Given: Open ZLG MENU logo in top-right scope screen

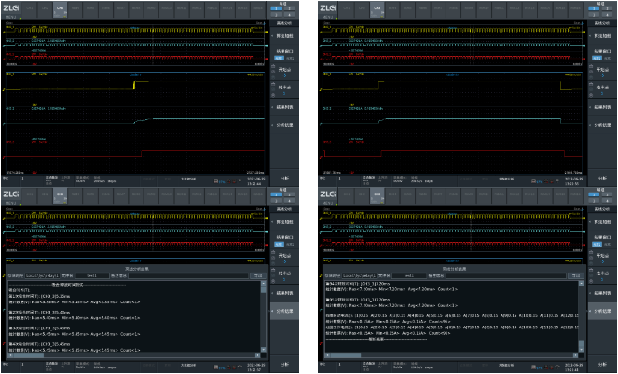Looking at the screenshot, I should [327, 10].
